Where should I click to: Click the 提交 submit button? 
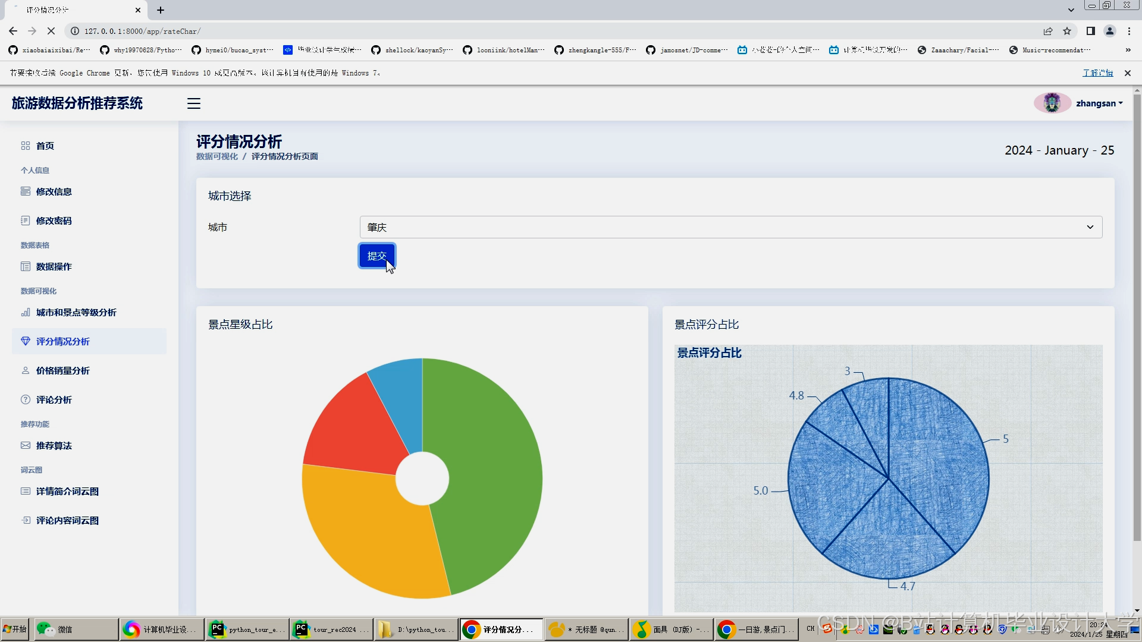click(377, 256)
